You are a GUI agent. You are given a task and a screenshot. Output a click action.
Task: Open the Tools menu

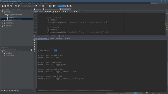(x=41, y=3)
